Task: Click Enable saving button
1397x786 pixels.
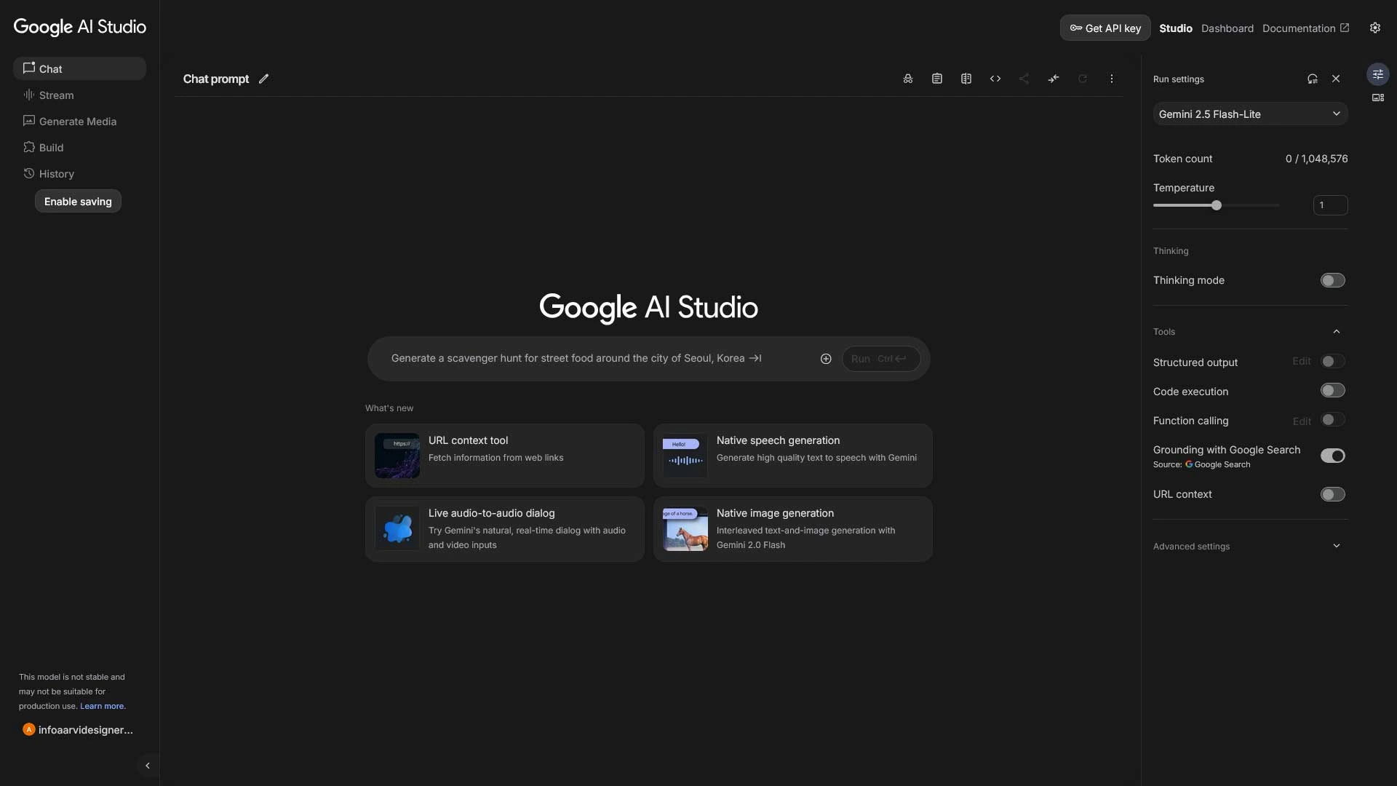Action: (78, 202)
